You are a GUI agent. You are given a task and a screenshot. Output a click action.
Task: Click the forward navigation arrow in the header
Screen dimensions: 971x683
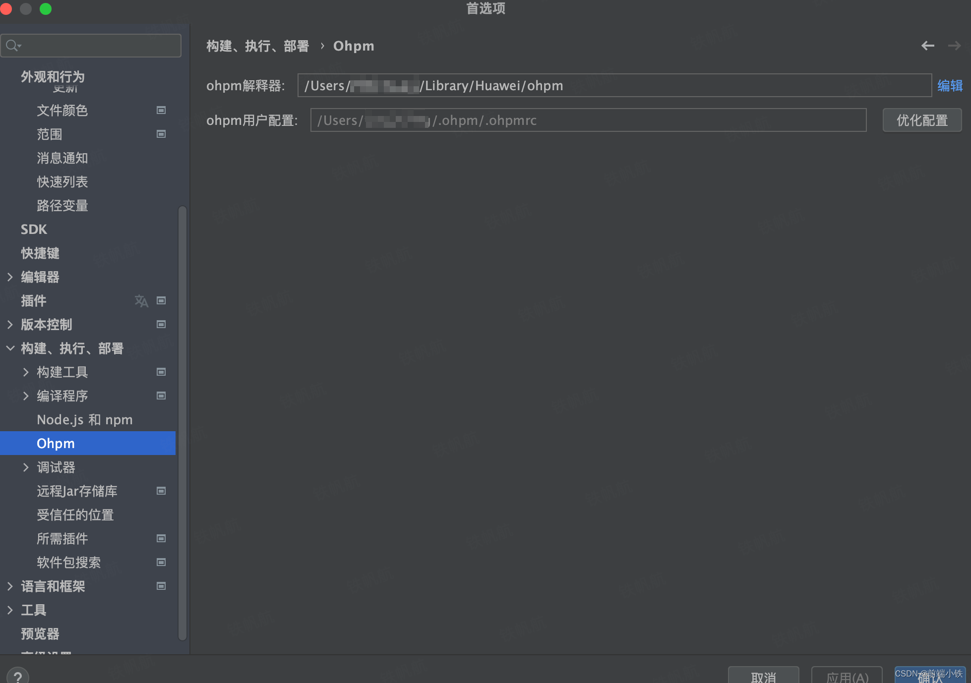pos(955,46)
